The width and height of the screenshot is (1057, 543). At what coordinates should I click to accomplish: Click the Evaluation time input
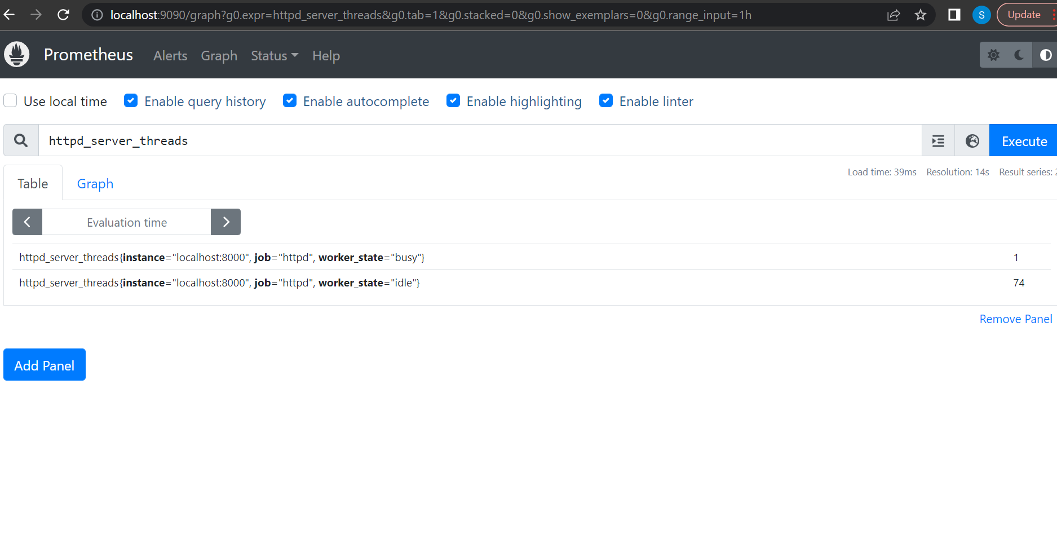point(127,222)
